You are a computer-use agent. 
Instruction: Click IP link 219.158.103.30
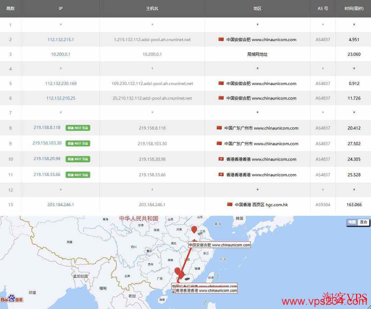point(47,143)
